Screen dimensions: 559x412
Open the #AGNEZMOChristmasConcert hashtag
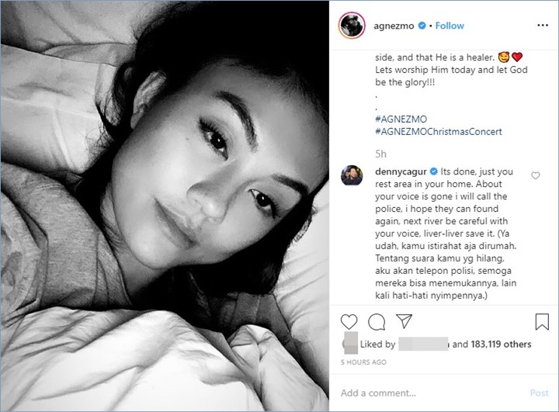[438, 131]
